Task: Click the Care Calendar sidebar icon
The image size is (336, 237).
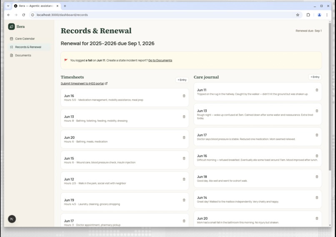Action: click(x=11, y=39)
